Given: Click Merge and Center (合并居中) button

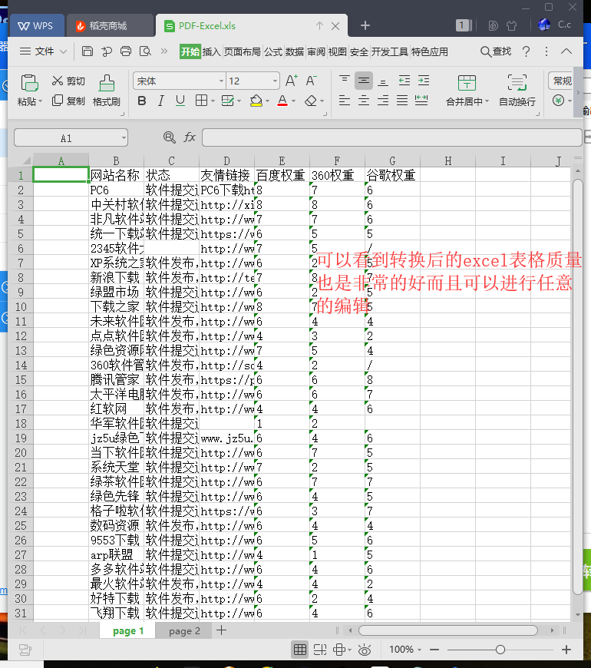Looking at the screenshot, I should (467, 91).
